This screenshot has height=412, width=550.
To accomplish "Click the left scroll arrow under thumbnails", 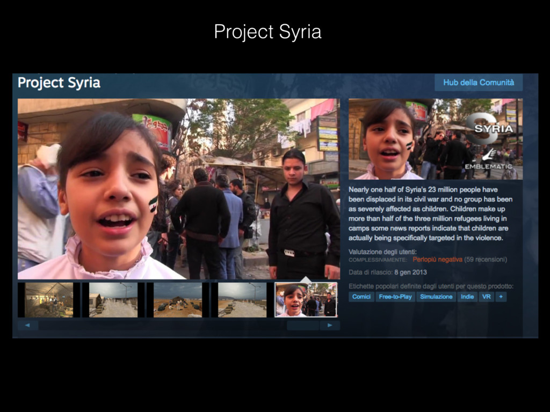I will click(x=28, y=326).
